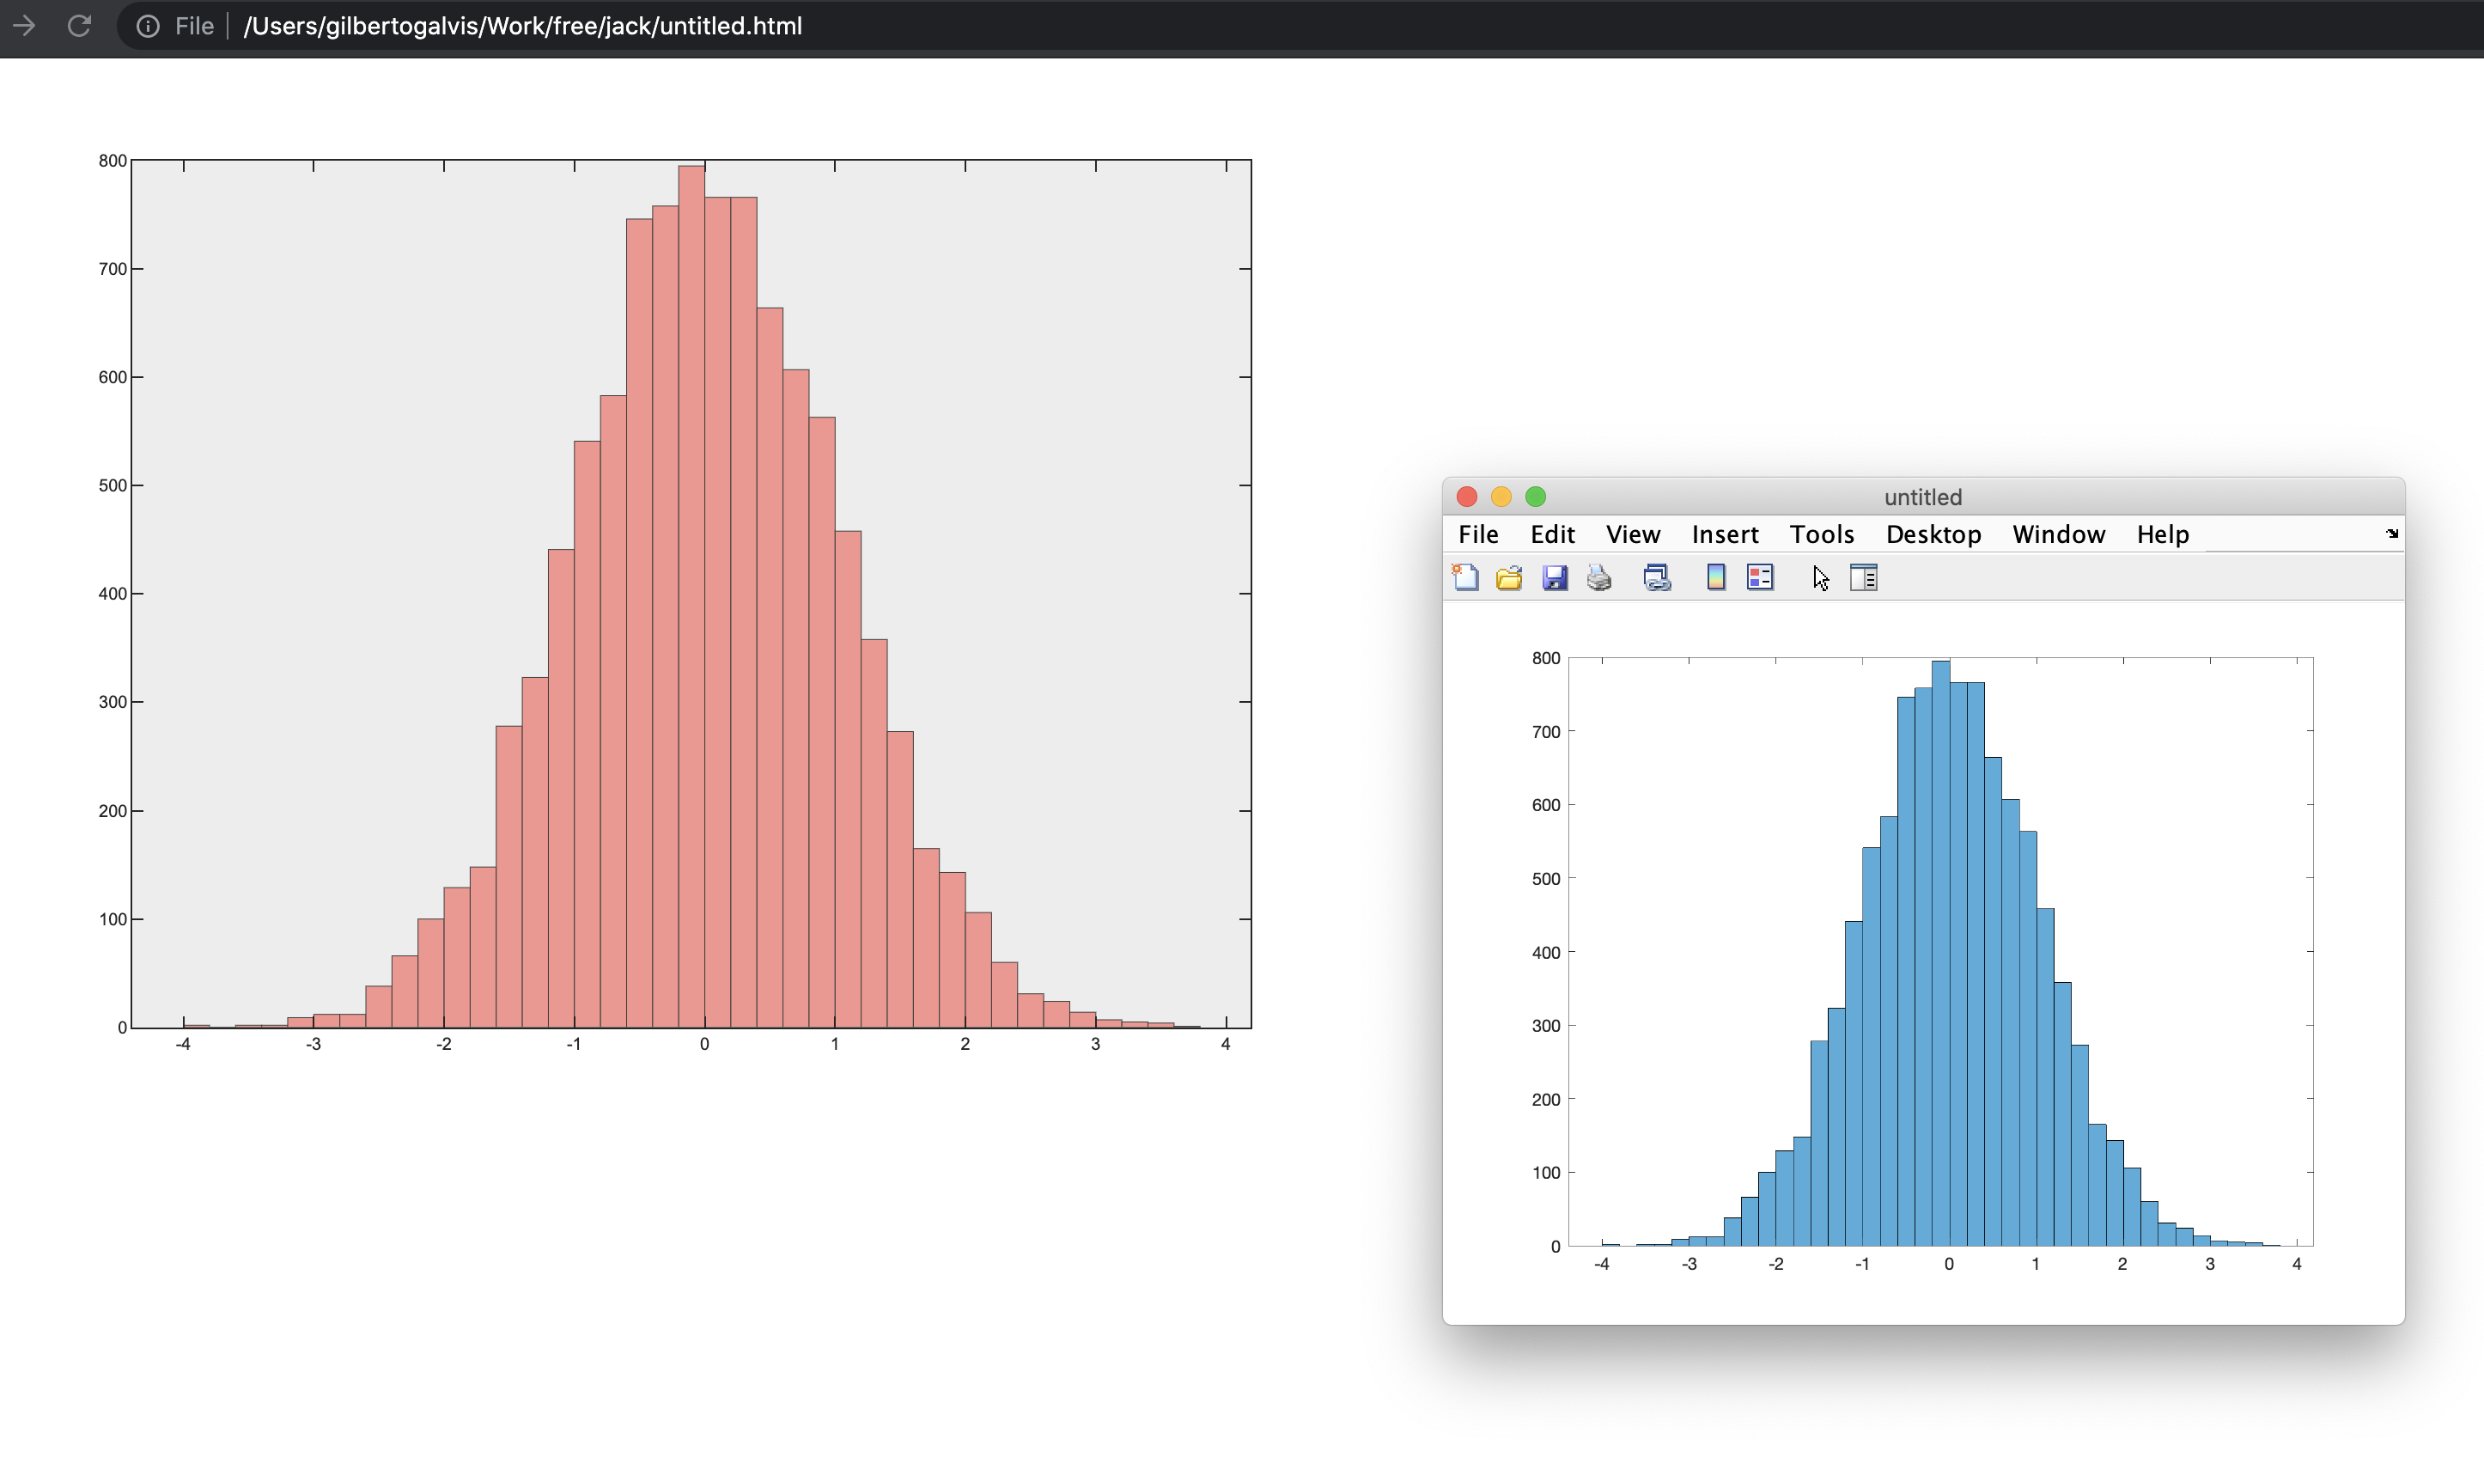This screenshot has width=2484, height=1464.
Task: Click the tallest blue histogram bar in figure
Action: click(1940, 953)
